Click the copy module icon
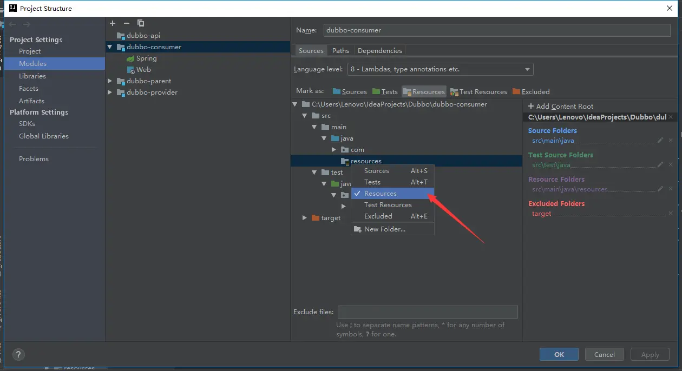682x371 pixels. click(x=141, y=23)
